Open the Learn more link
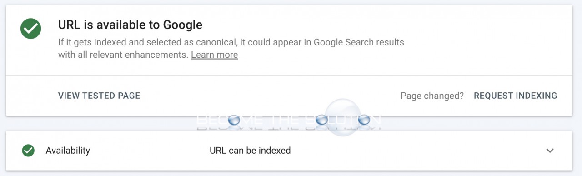 click(x=214, y=55)
